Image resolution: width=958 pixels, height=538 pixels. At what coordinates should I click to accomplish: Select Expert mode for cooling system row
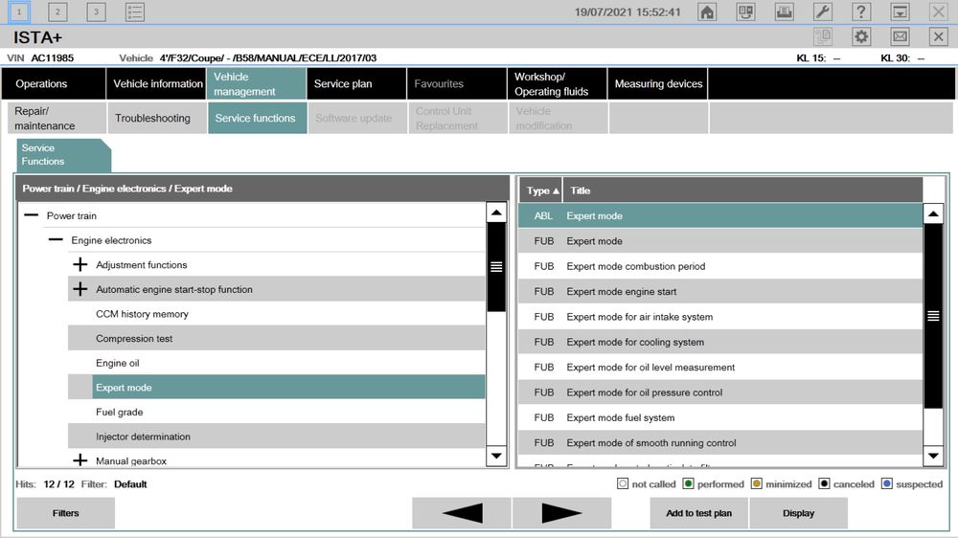pos(720,342)
